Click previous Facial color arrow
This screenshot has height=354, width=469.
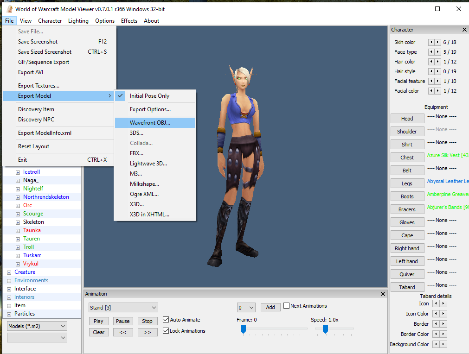(x=431, y=91)
